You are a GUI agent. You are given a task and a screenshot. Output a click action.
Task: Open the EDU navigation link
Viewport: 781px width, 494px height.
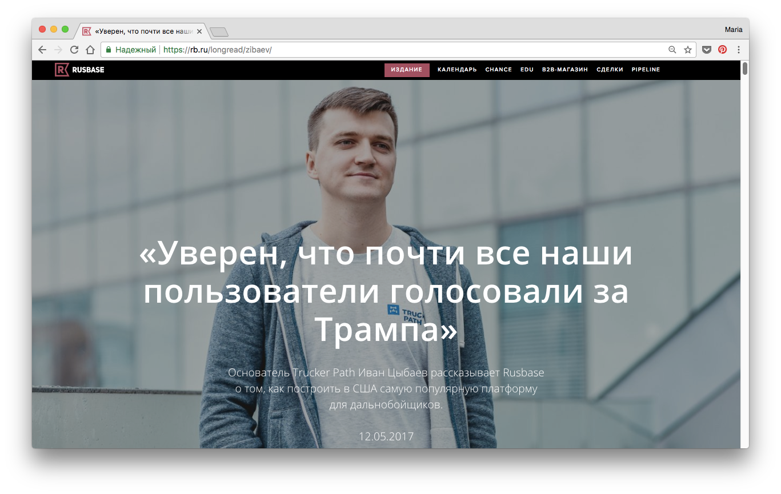coord(527,70)
